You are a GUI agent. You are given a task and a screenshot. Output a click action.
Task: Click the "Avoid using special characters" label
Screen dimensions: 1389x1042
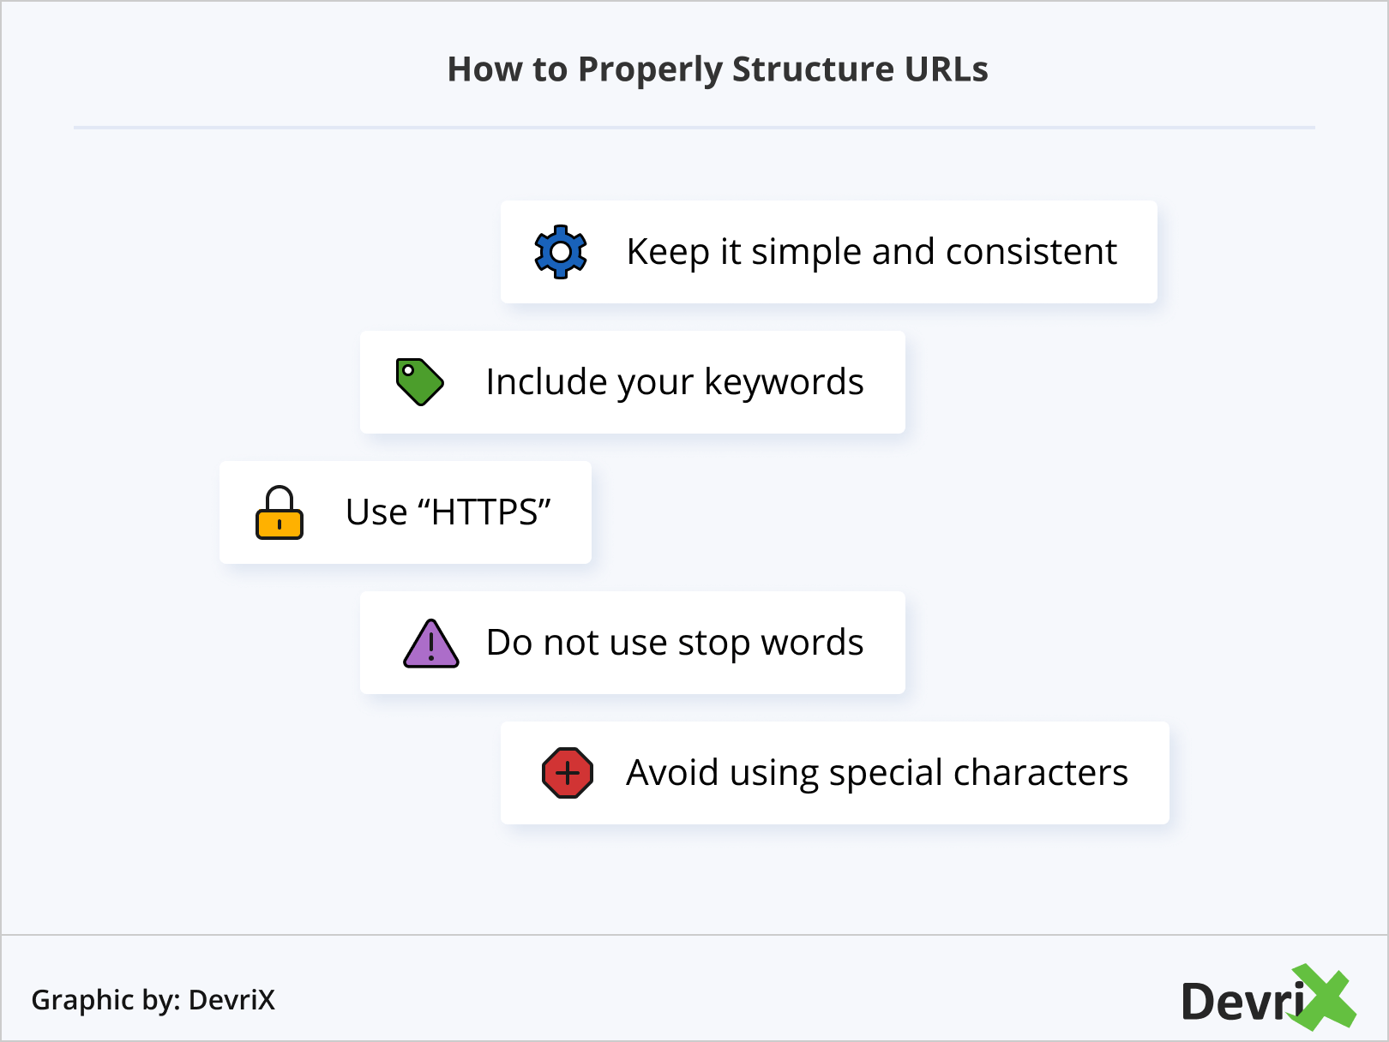click(x=877, y=773)
